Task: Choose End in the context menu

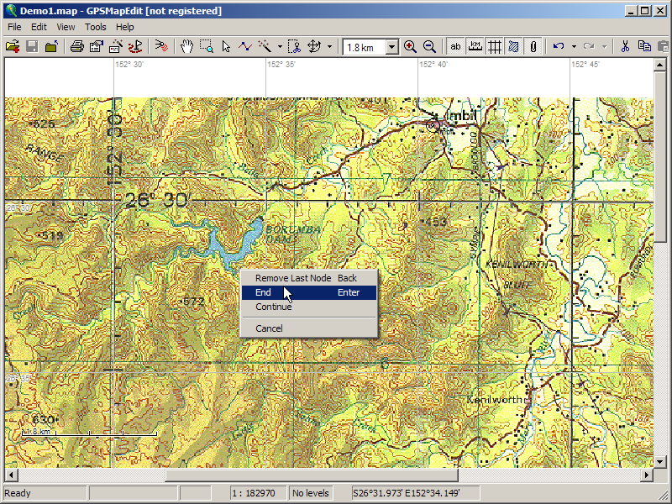Action: [x=264, y=292]
